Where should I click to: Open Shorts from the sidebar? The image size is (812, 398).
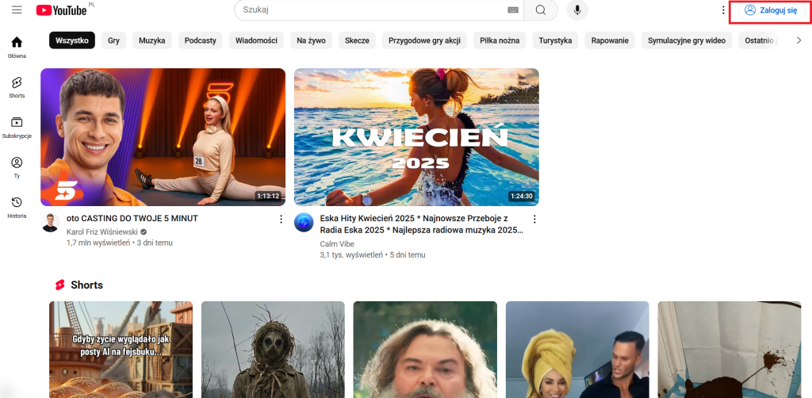click(x=17, y=87)
